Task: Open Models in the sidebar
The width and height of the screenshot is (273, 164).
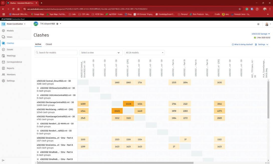Action: (10, 31)
